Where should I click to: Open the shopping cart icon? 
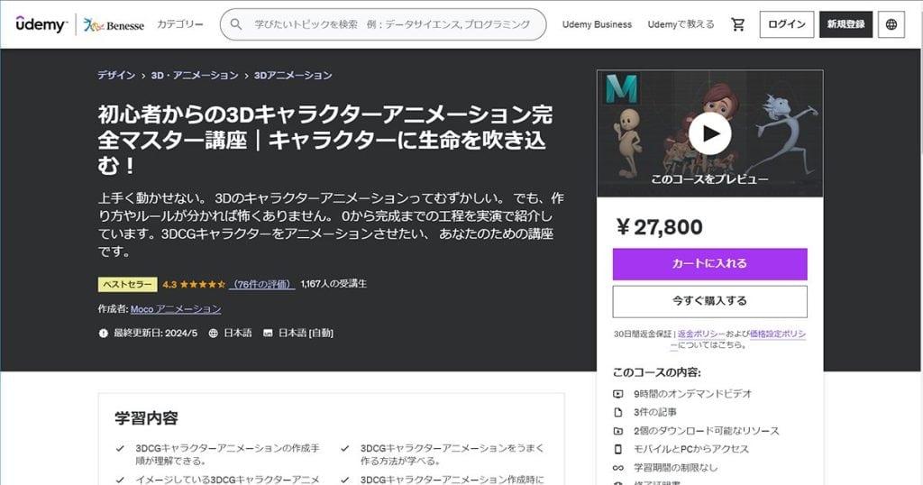(x=737, y=24)
